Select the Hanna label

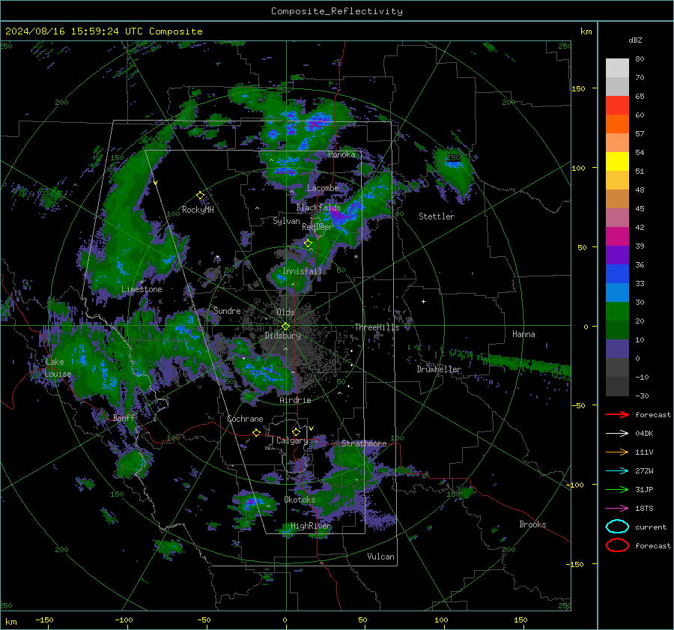[523, 334]
